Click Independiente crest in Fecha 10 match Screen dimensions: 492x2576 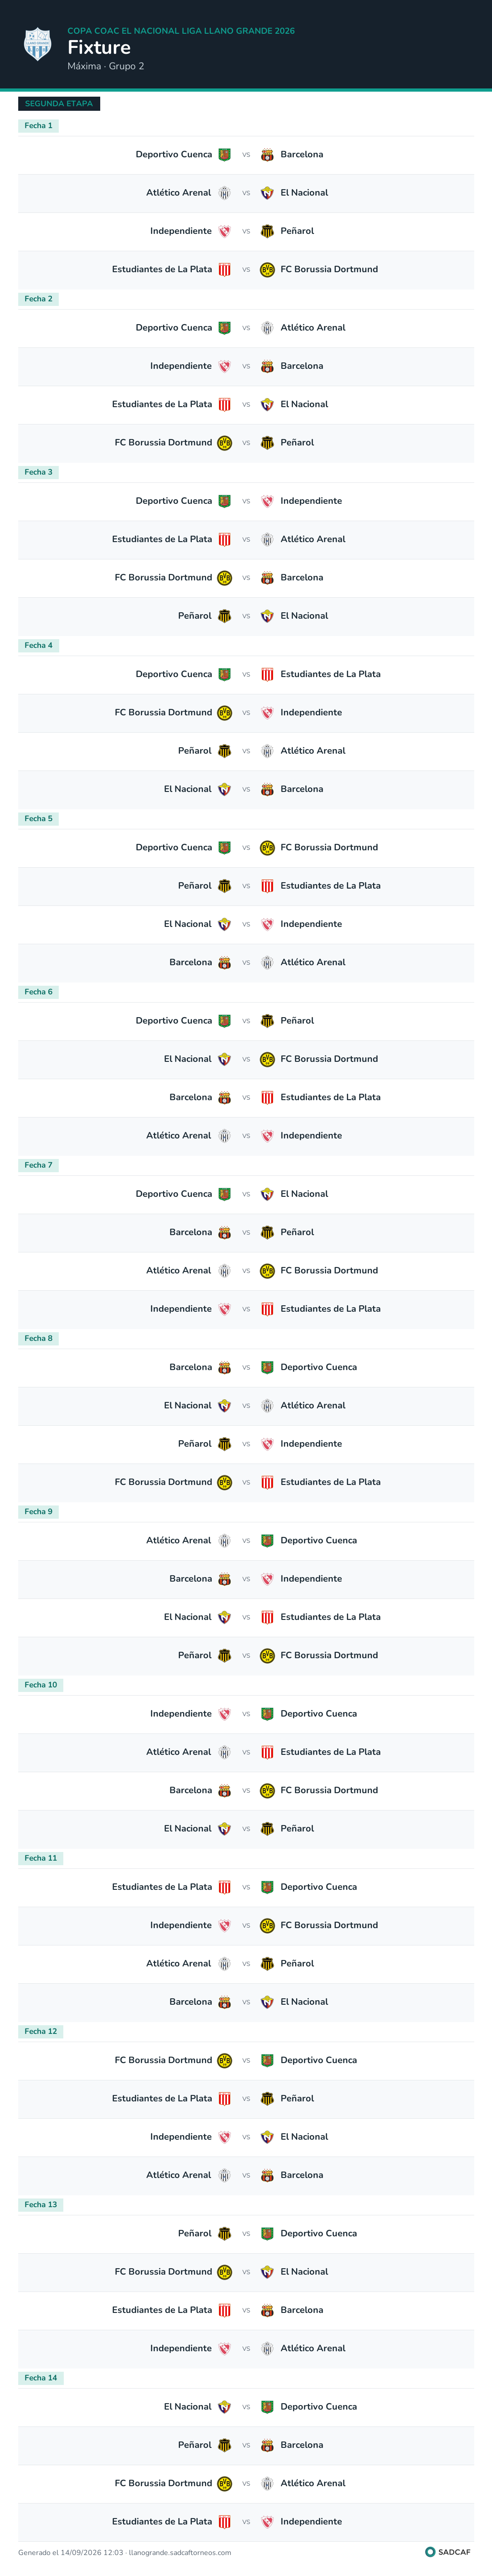tap(224, 1713)
